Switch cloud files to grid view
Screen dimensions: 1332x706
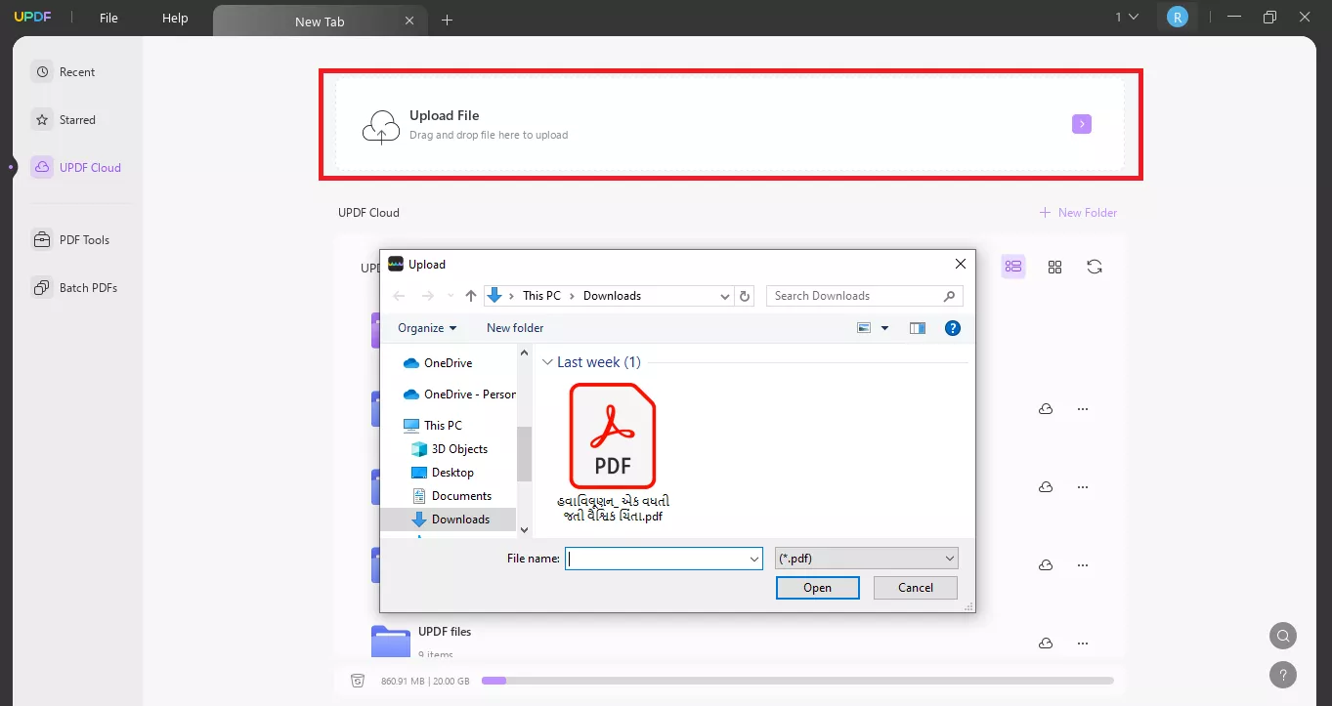(1054, 266)
